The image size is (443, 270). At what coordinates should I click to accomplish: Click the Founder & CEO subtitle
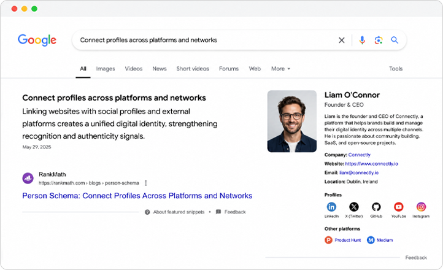click(x=344, y=105)
